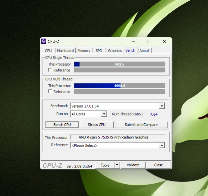Screen dimensions: 208x196
Task: Start the Bench CPU test
Action: [x=62, y=125]
